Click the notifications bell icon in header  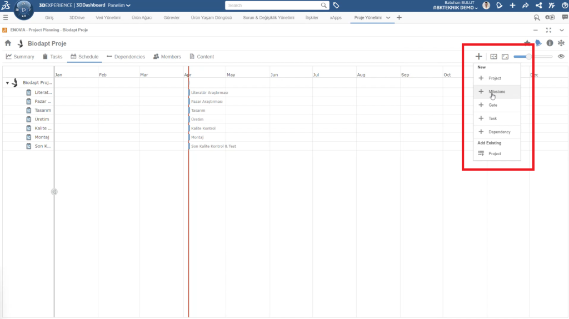point(499,6)
